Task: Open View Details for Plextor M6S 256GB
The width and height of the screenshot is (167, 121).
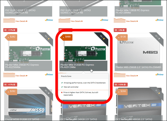Action: (132, 76)
